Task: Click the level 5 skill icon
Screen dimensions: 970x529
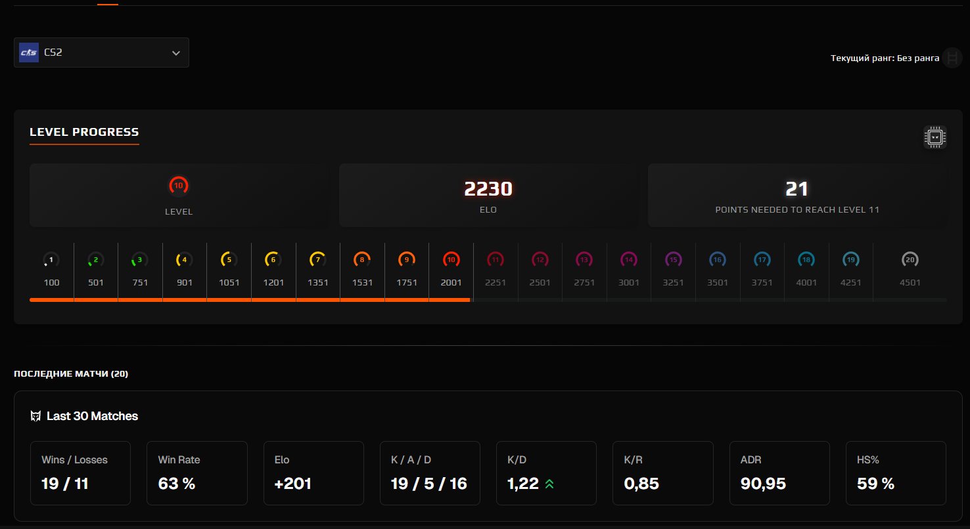Action: [229, 260]
